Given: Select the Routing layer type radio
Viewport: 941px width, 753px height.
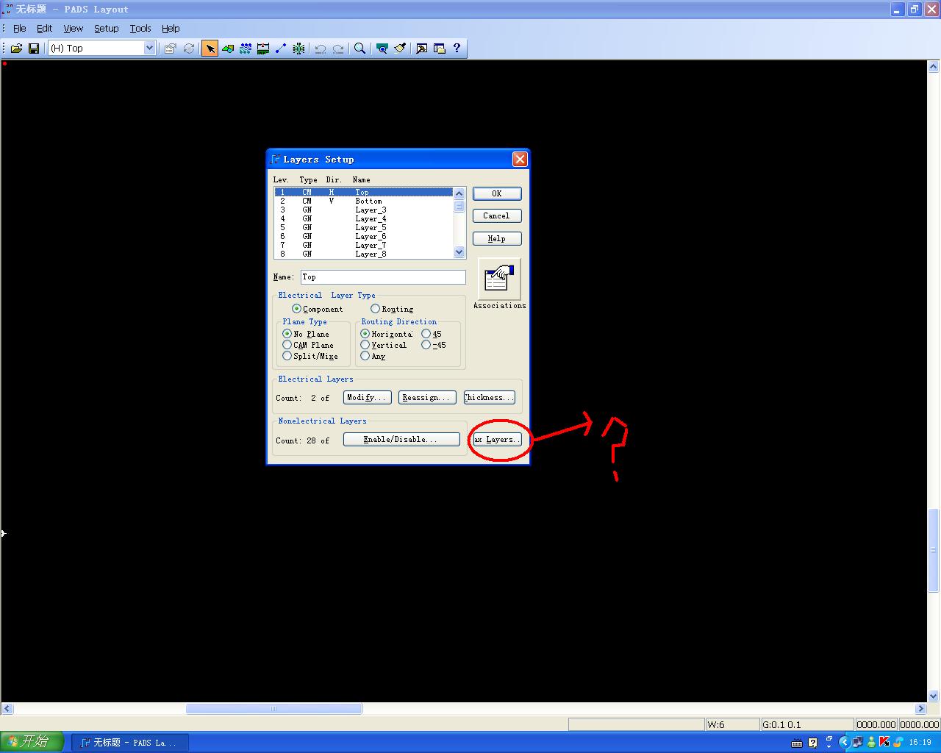Looking at the screenshot, I should click(x=375, y=309).
